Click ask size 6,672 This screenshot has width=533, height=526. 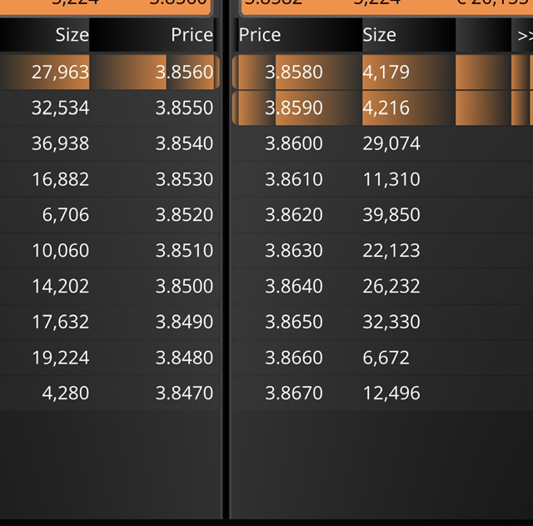click(x=386, y=358)
